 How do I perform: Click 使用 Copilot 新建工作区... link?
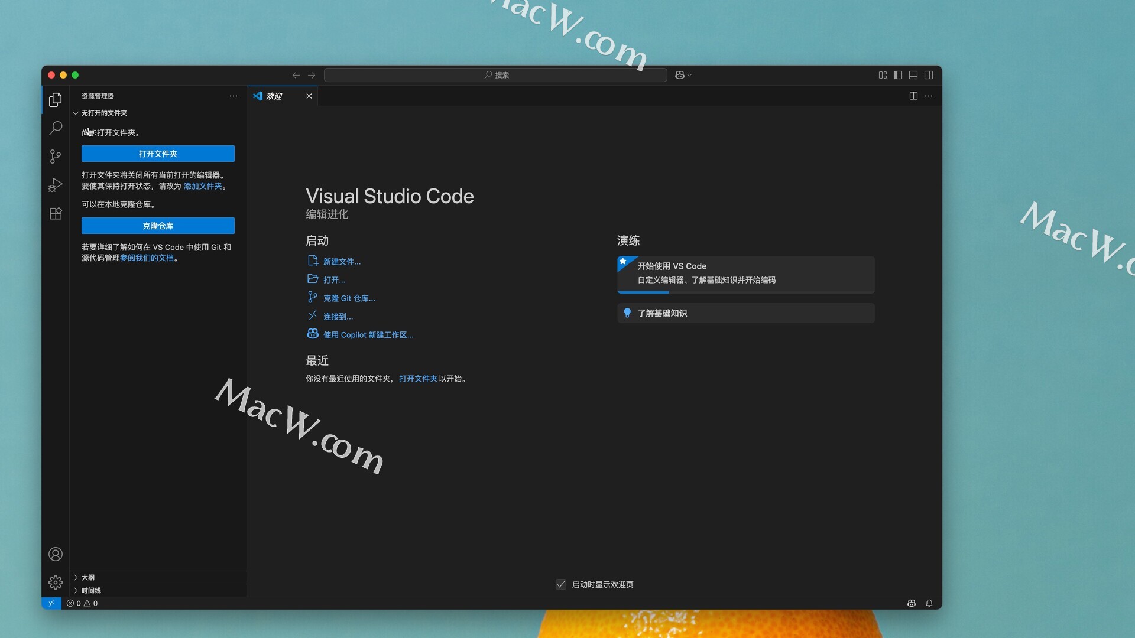pyautogui.click(x=361, y=334)
